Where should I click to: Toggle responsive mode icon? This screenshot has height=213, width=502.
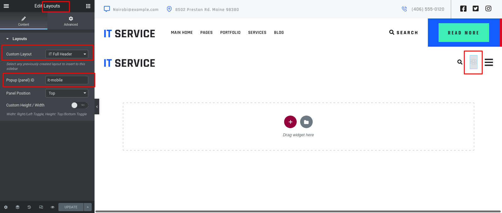(41, 207)
